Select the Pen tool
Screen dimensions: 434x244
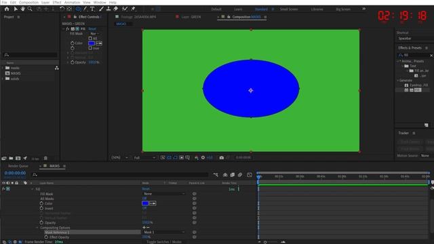click(x=85, y=9)
